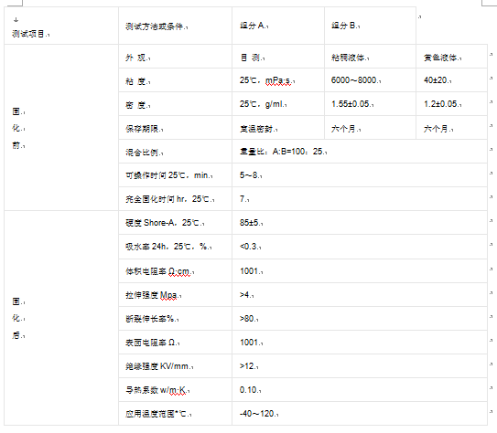Click the 40±20 viscosity cell
Image resolution: width=497 pixels, height=433 pixels.
[451, 80]
